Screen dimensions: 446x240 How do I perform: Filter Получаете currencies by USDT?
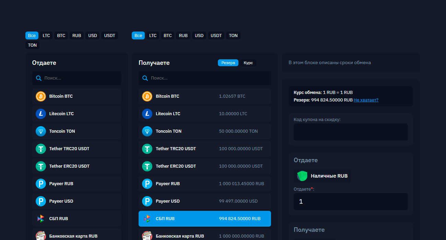pos(216,36)
